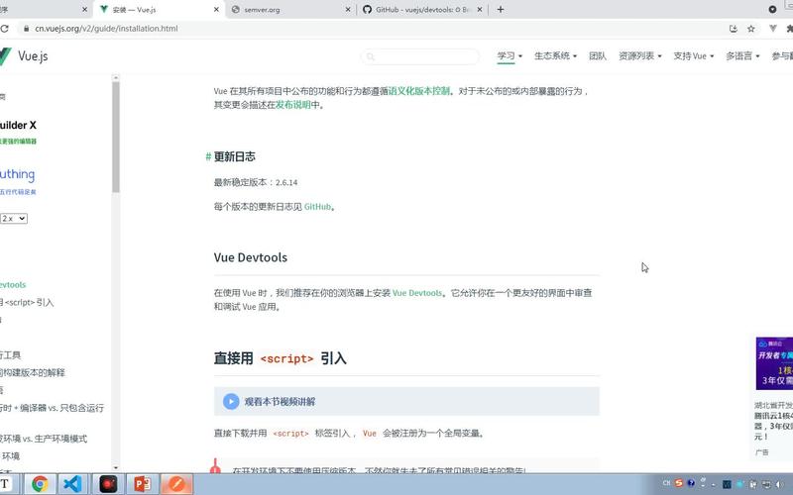
Task: Click 观看本节视频讲解 video banner
Action: pos(406,402)
